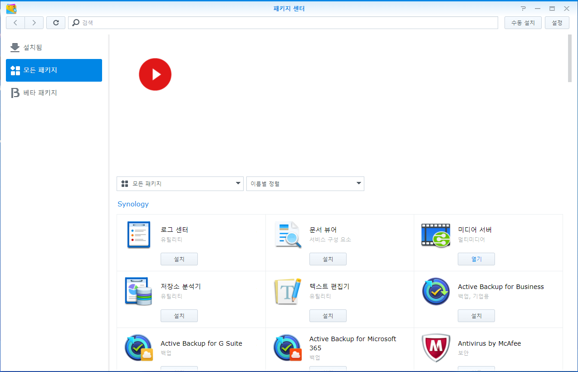Install the 저장소 분석기 package
The image size is (578, 372).
tap(179, 316)
